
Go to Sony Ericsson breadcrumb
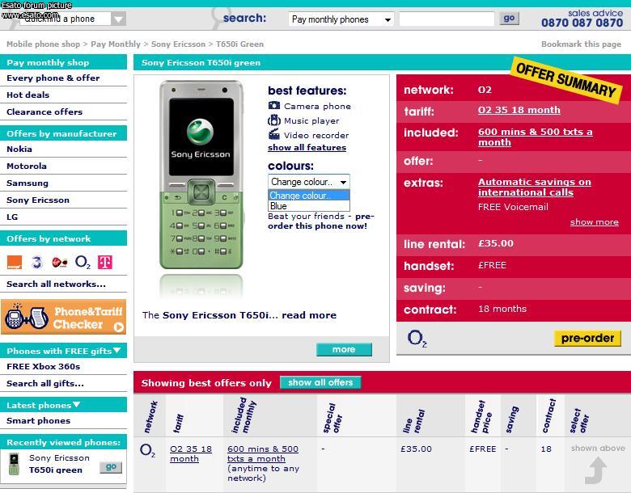(178, 44)
